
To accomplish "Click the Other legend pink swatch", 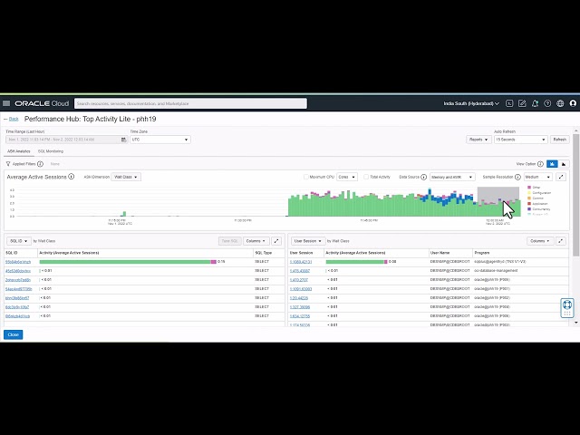I will click(529, 188).
